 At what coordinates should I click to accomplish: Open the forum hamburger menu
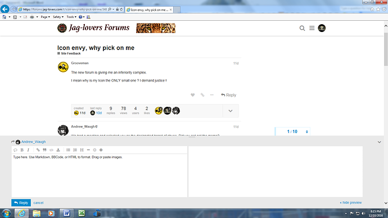(312, 28)
